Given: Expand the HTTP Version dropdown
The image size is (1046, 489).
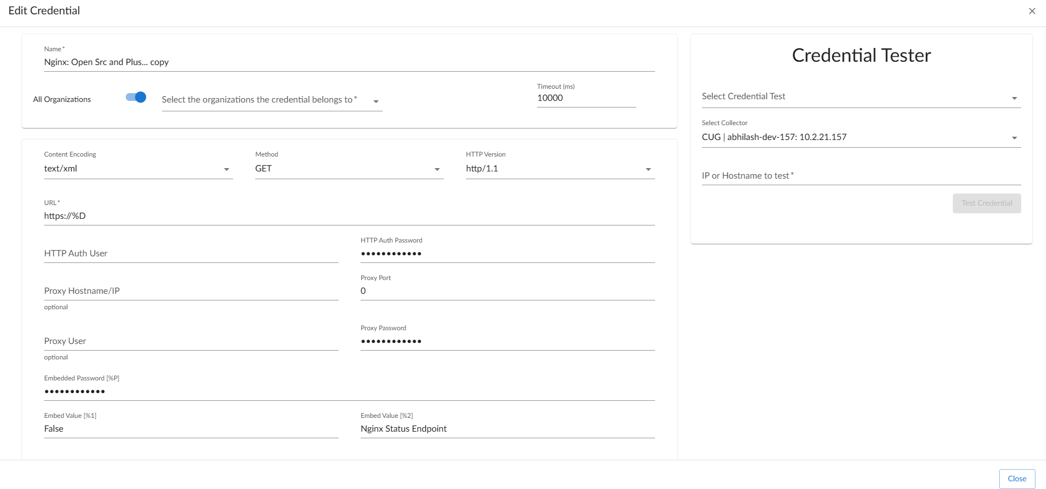Looking at the screenshot, I should (x=560, y=169).
